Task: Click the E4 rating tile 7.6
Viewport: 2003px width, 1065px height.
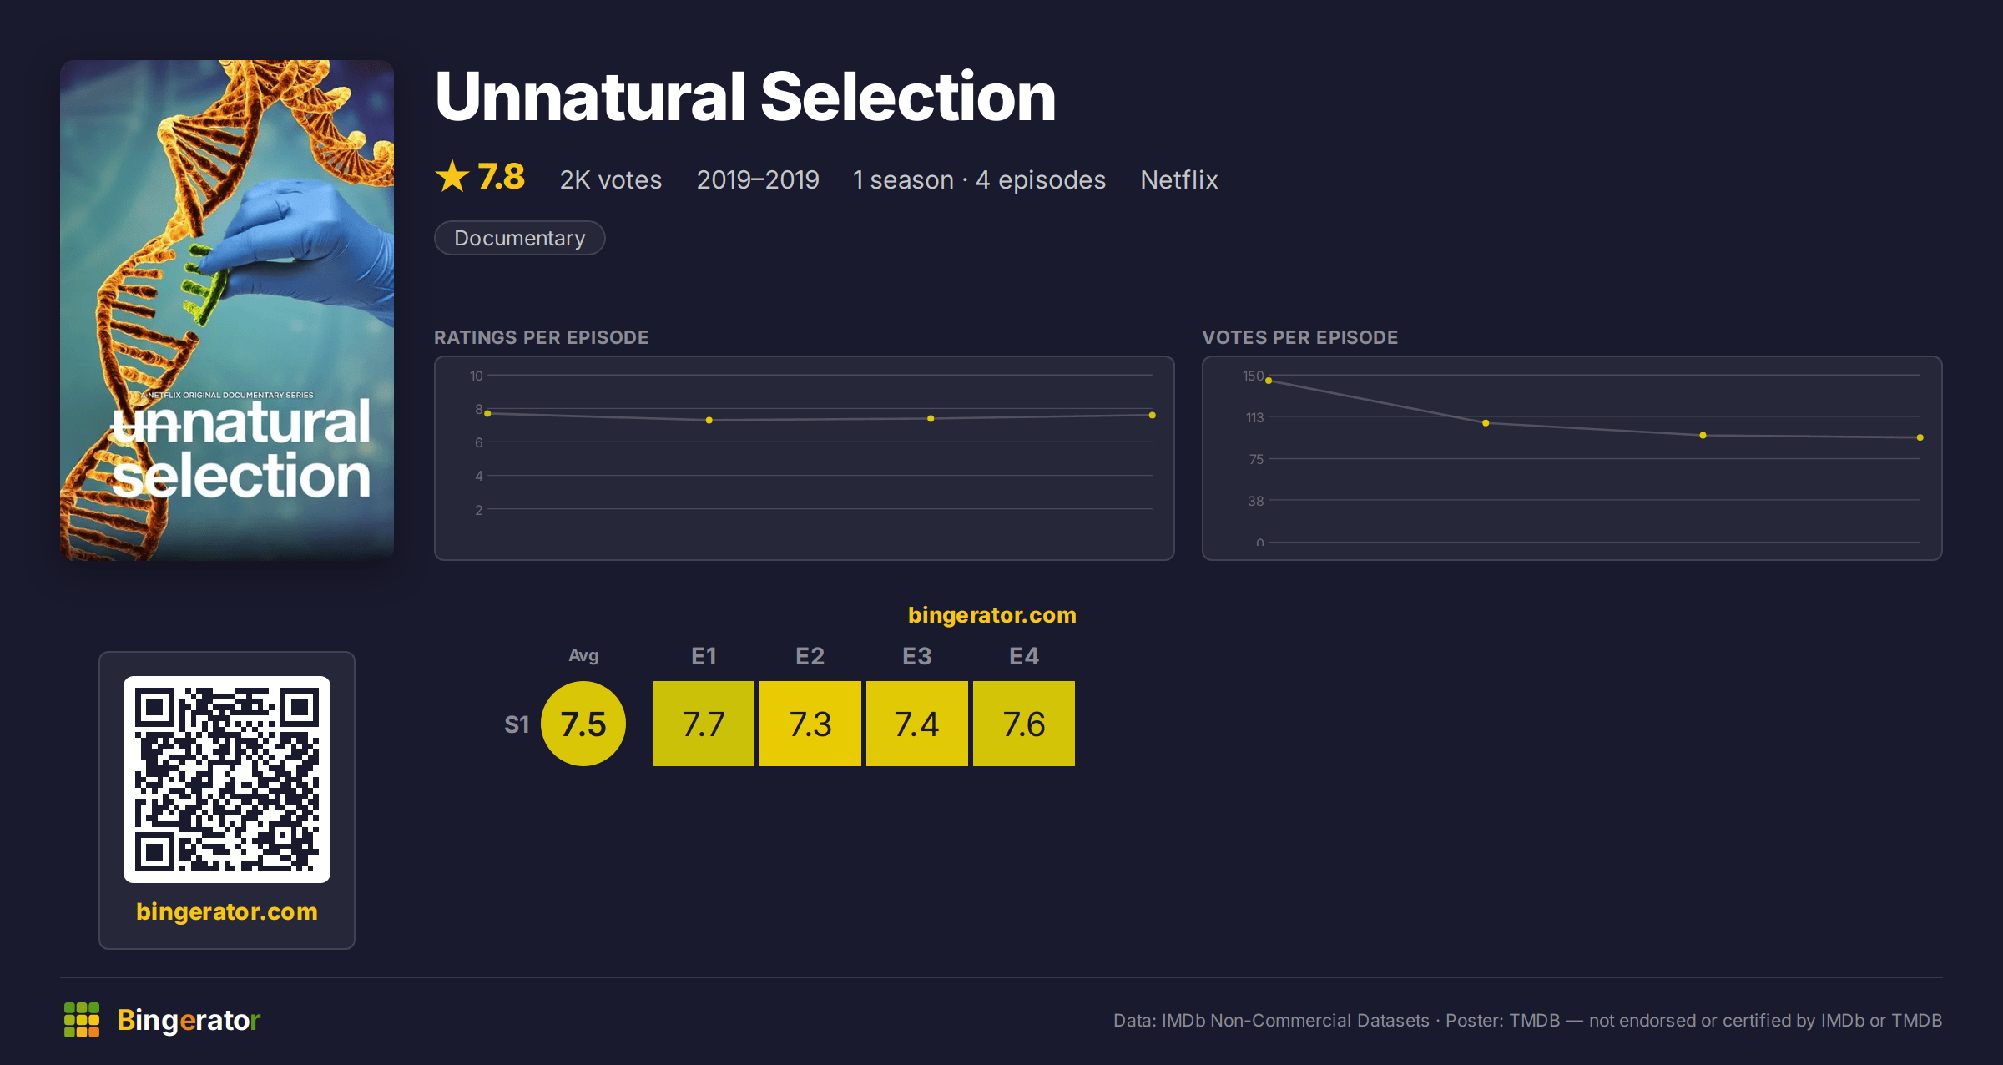Action: coord(1024,724)
